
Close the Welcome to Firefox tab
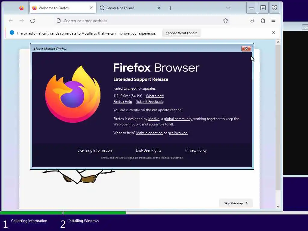pos(91,8)
